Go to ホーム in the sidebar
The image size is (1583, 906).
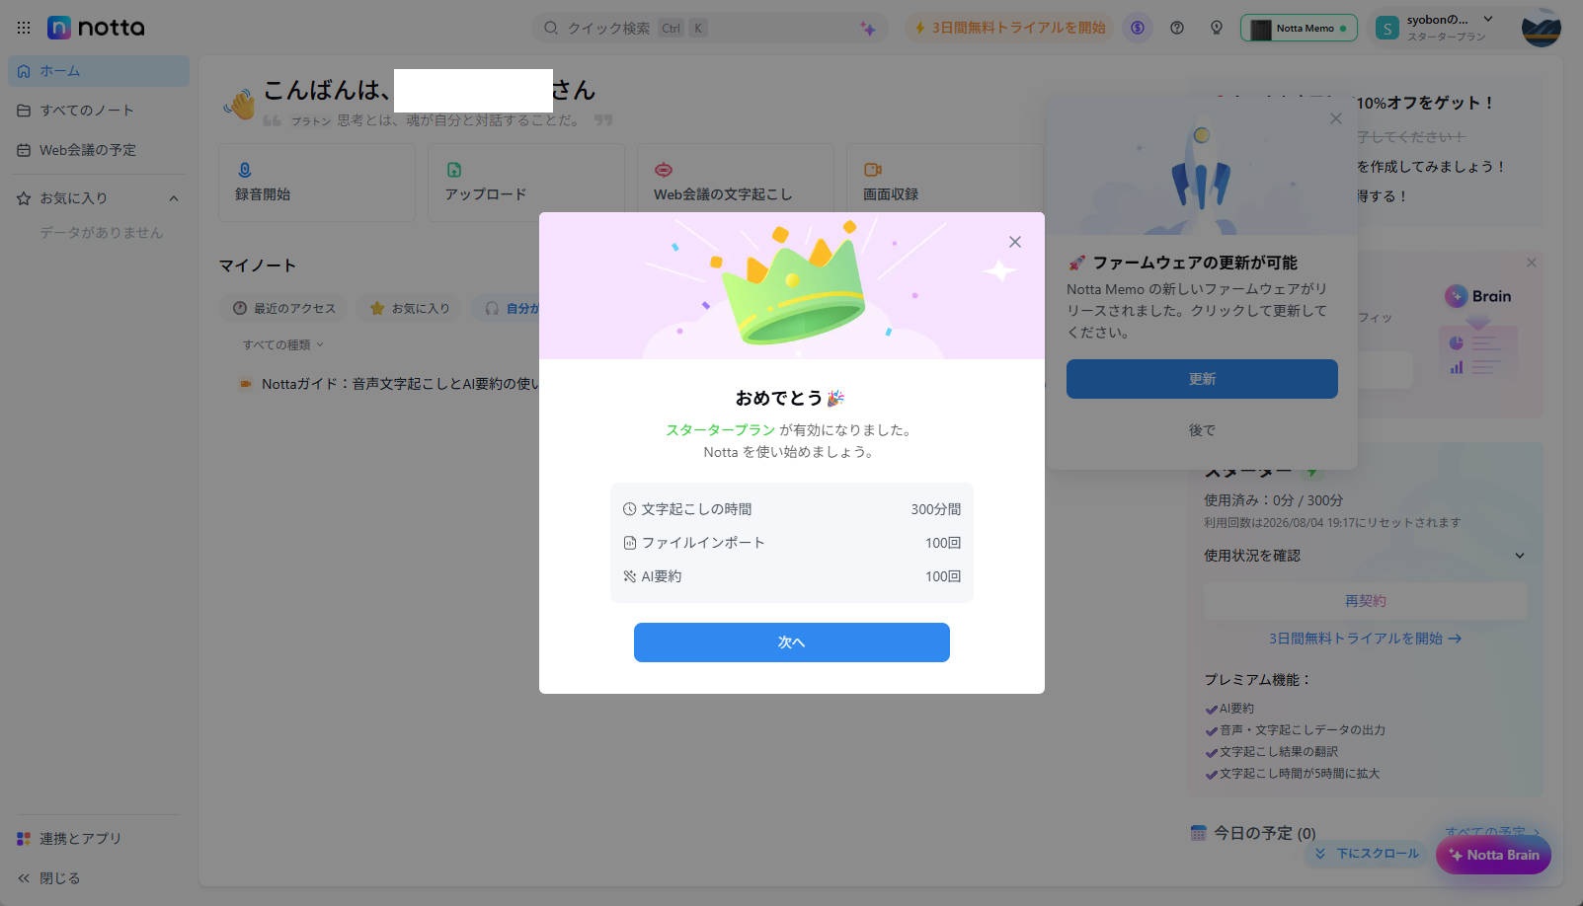coord(99,71)
